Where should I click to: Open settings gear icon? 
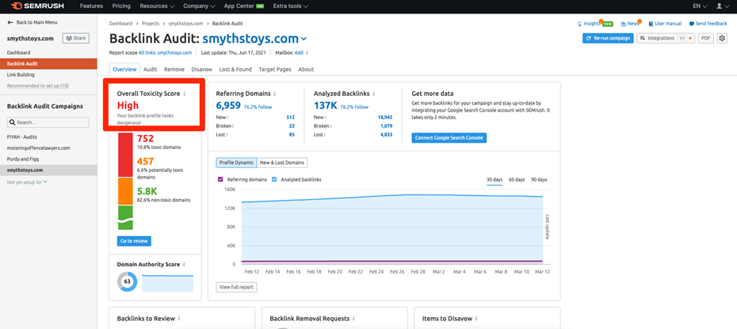(x=723, y=38)
